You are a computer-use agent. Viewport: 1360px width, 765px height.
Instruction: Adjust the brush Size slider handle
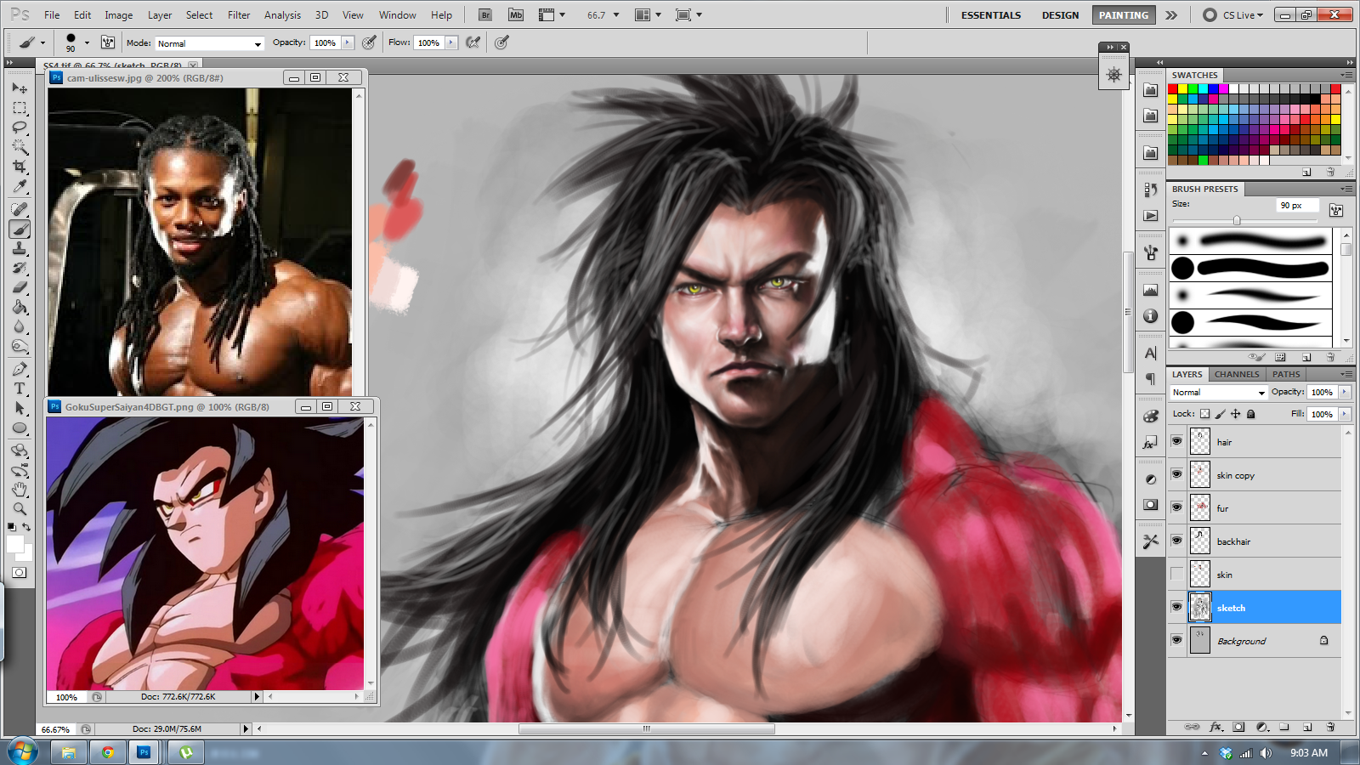(x=1237, y=220)
